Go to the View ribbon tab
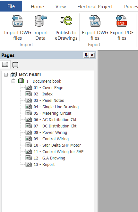138x212 pixels. coord(61,7)
